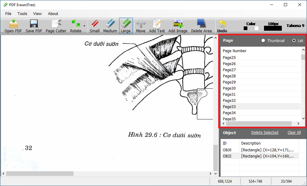Select the Page Cutter tool
The image size is (307, 186).
pos(56,24)
